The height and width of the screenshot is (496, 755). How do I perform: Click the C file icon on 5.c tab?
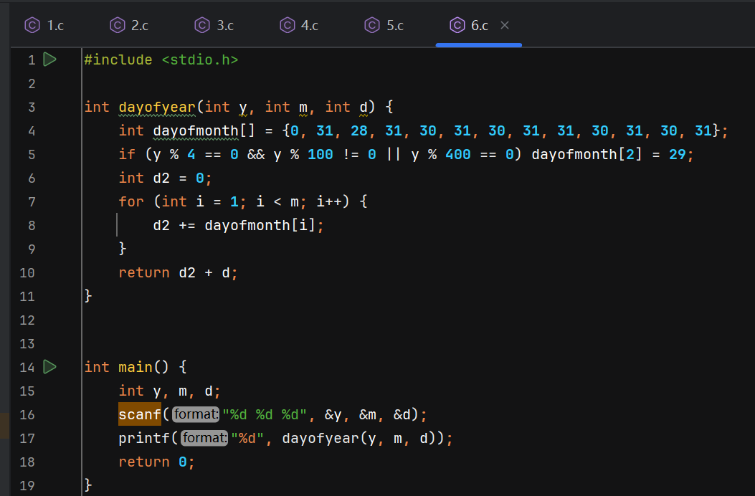pos(371,25)
